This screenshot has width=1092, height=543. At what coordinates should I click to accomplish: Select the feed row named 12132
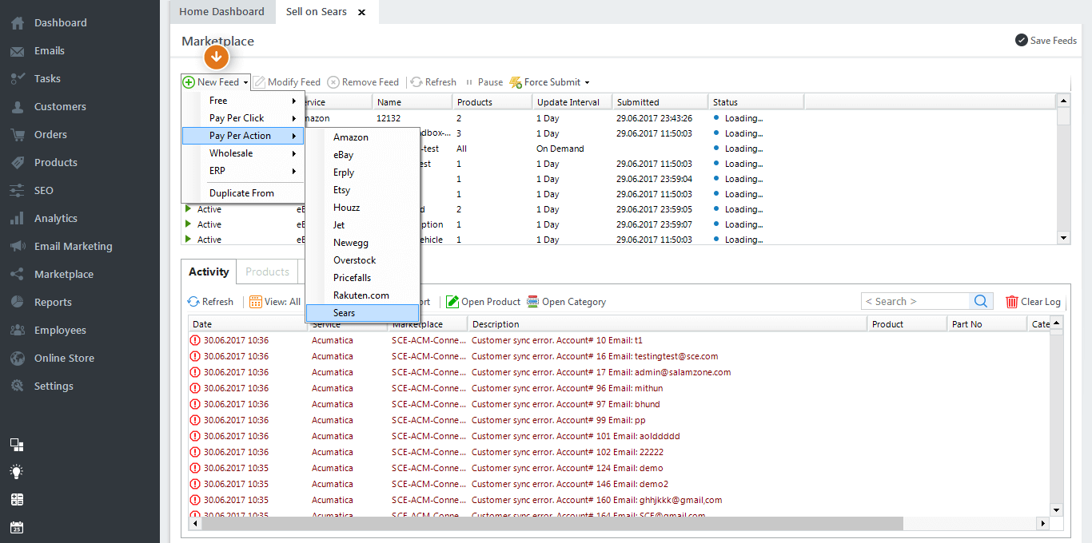(x=619, y=118)
